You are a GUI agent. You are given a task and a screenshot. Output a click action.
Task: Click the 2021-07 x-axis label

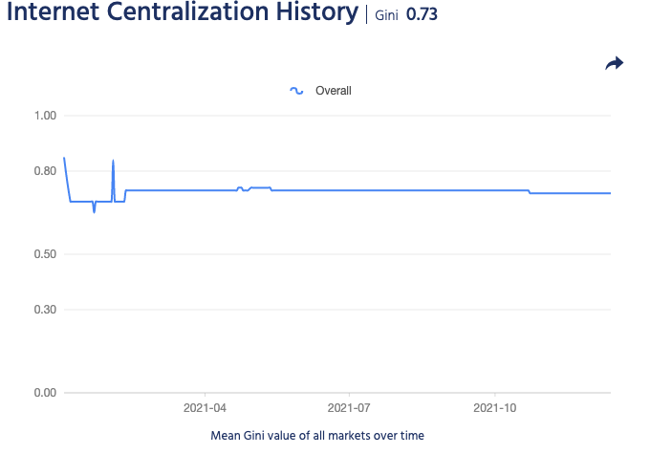coord(350,407)
